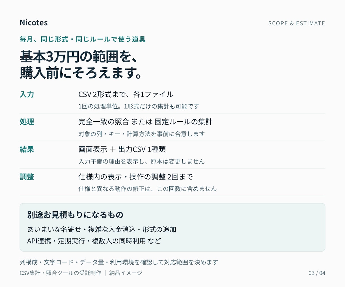Click the 結果 row label
The width and height of the screenshot is (345, 287).
[27, 149]
